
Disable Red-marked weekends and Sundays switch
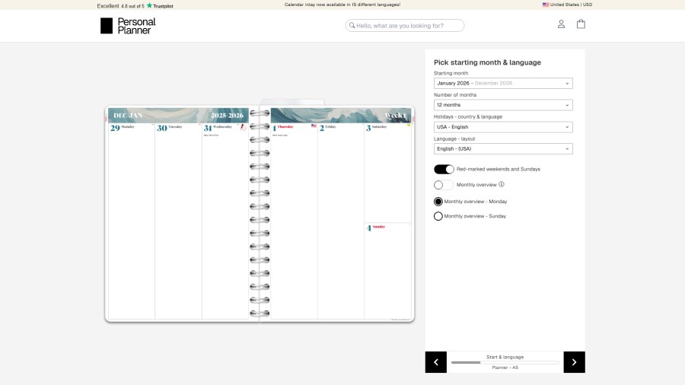click(x=444, y=169)
